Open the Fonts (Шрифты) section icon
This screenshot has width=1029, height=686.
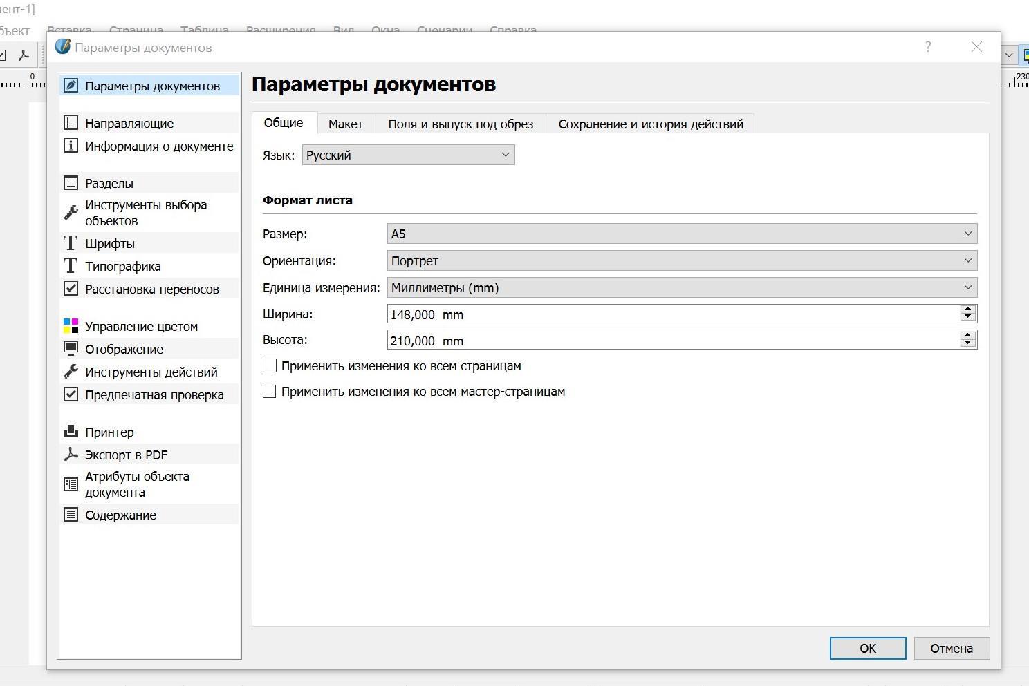pos(71,243)
